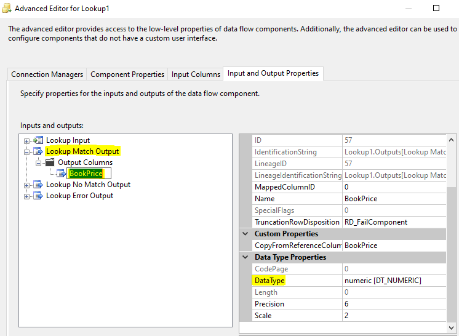This screenshot has height=336, width=459.
Task: Click the Lookup Input node icon
Action: point(38,140)
